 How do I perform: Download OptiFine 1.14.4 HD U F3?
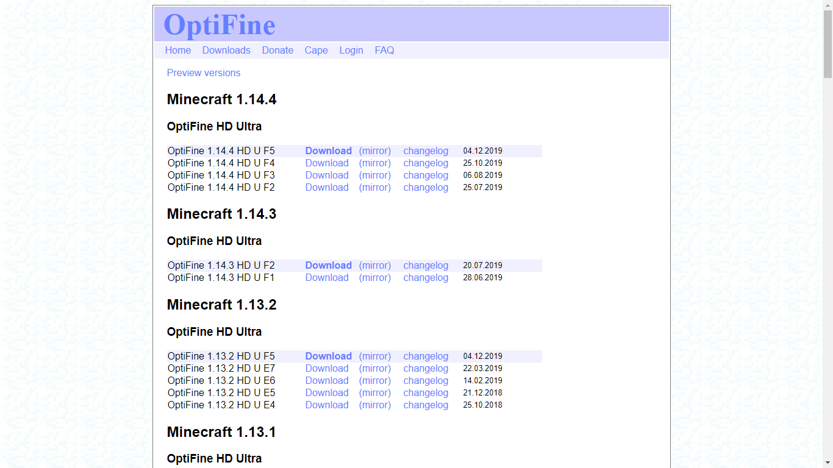(x=327, y=175)
